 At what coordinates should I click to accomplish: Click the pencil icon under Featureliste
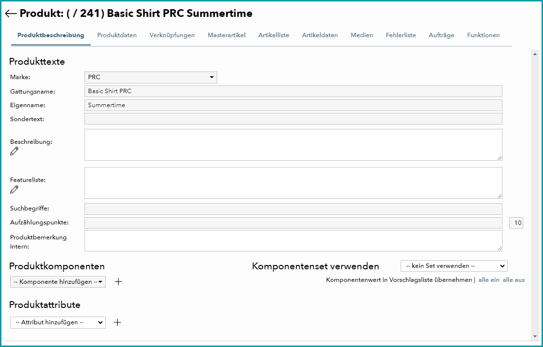pyautogui.click(x=14, y=190)
